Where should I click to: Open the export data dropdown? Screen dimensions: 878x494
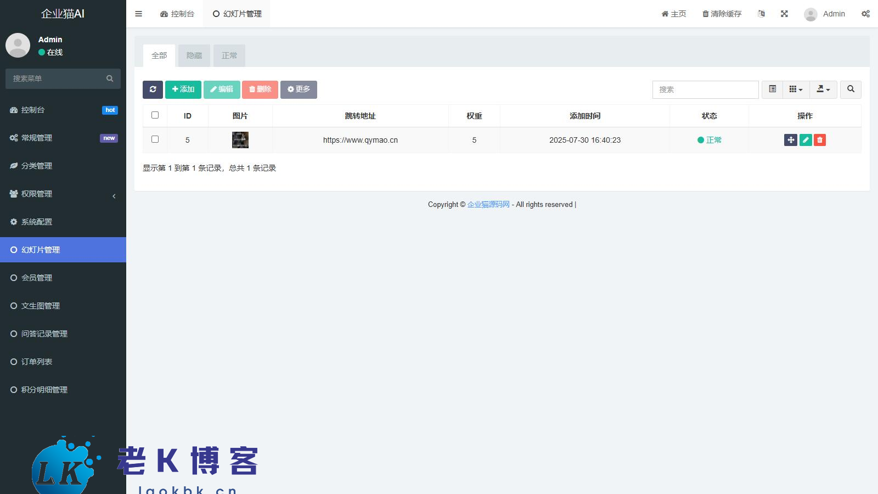[x=823, y=89]
